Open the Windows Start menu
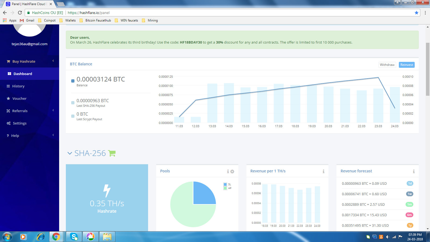Viewport: 430px width, 242px height. (x=7, y=237)
